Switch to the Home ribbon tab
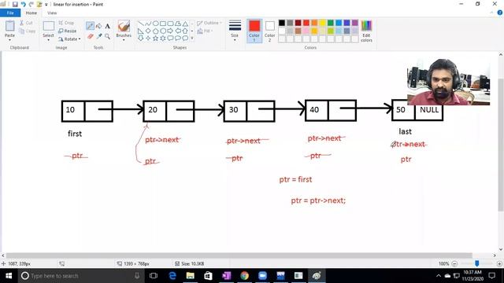This screenshot has width=504, height=283. [x=31, y=13]
